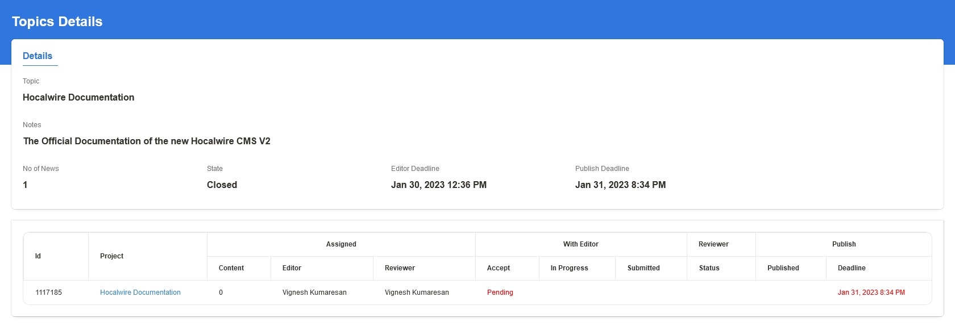Click the Closed state value
The height and width of the screenshot is (326, 955).
click(x=222, y=185)
